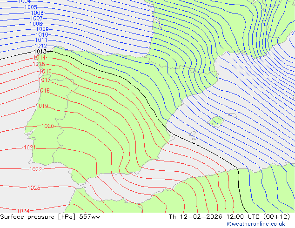Image resolution: width=295 pixels, height=228 pixels.
Task: Click the 1011 isobar label
Action: [x=41, y=40]
